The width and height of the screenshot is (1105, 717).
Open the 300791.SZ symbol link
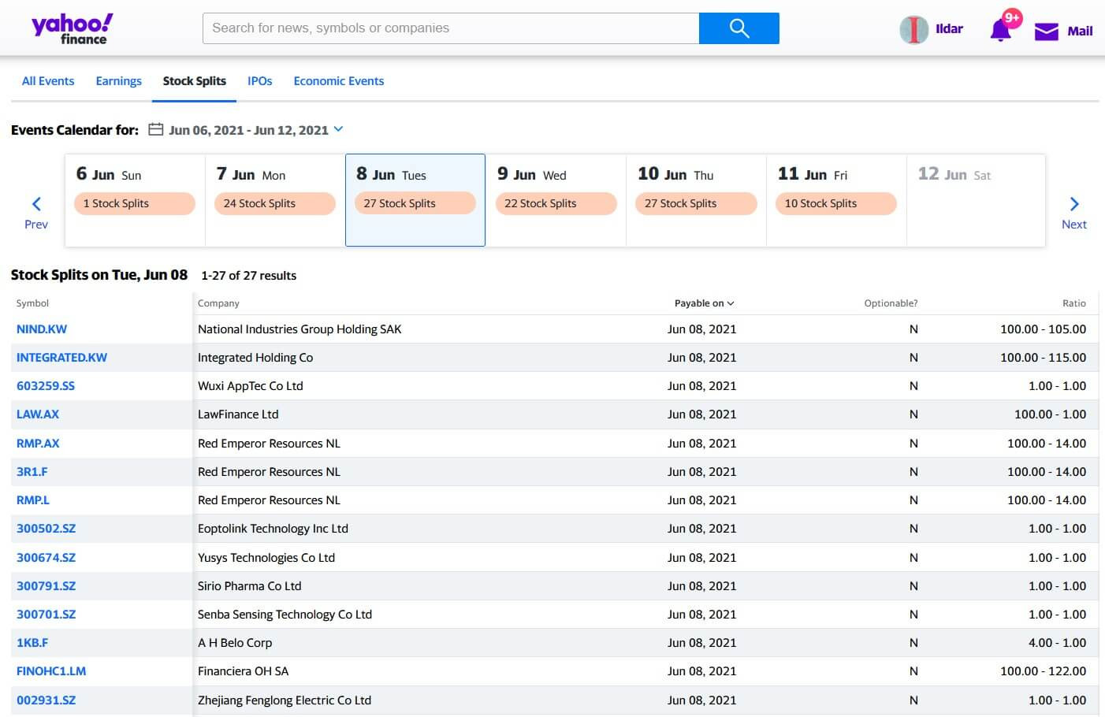coord(47,586)
